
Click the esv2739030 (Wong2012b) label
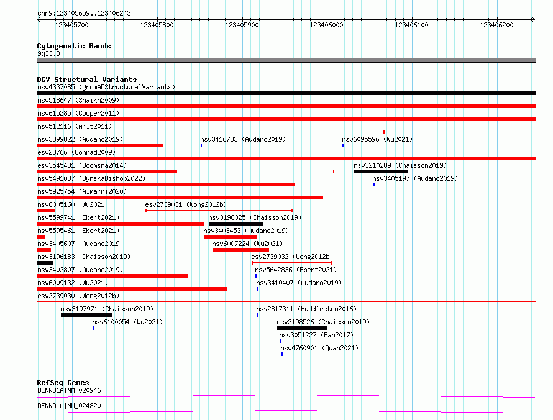78,296
